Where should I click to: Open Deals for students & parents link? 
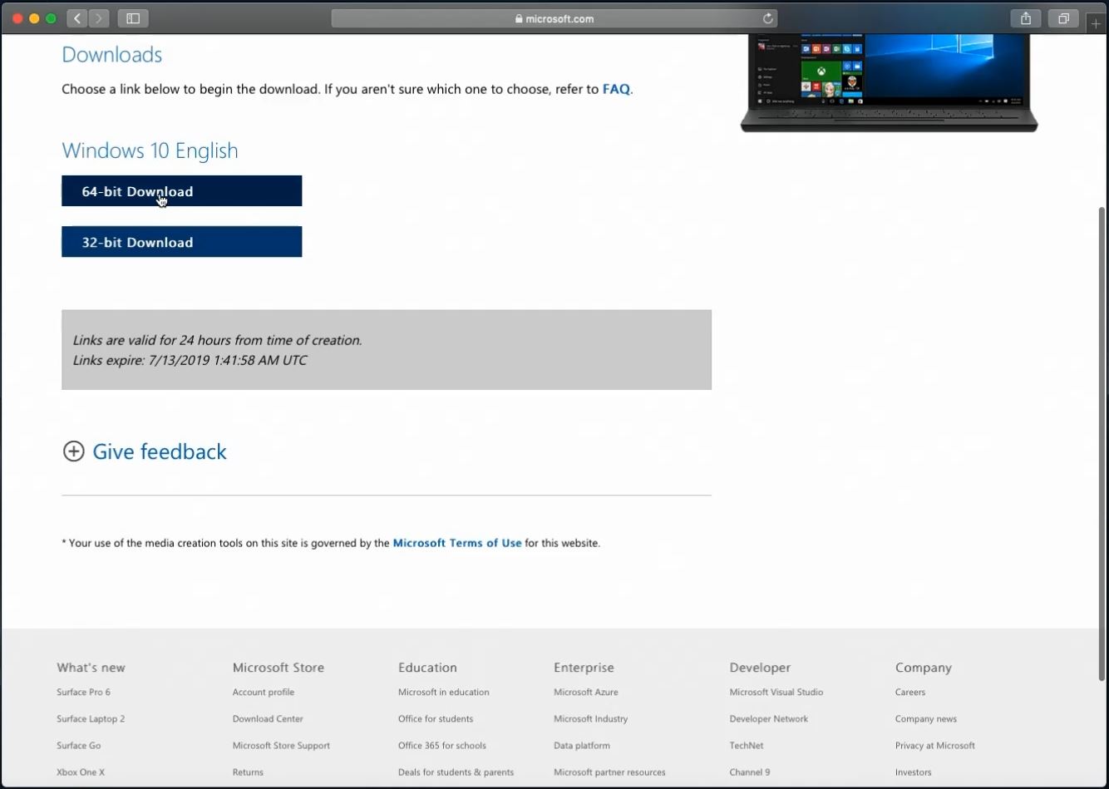(456, 772)
